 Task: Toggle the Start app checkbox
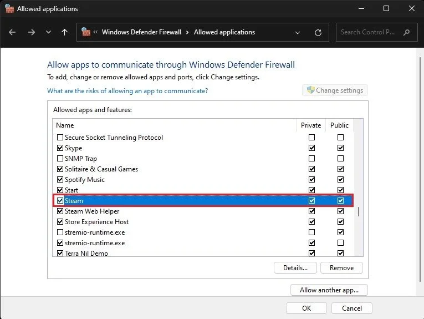(x=60, y=190)
